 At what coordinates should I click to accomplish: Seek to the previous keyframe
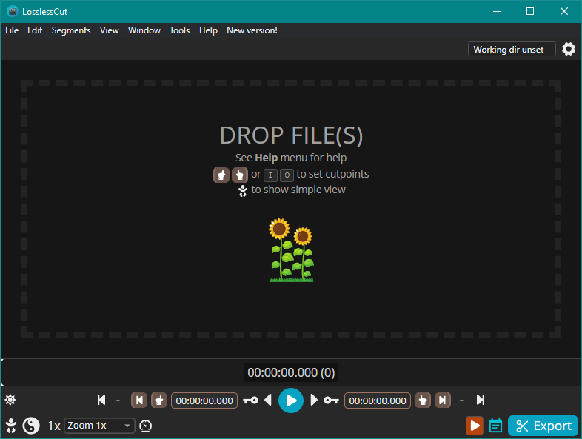tap(250, 401)
